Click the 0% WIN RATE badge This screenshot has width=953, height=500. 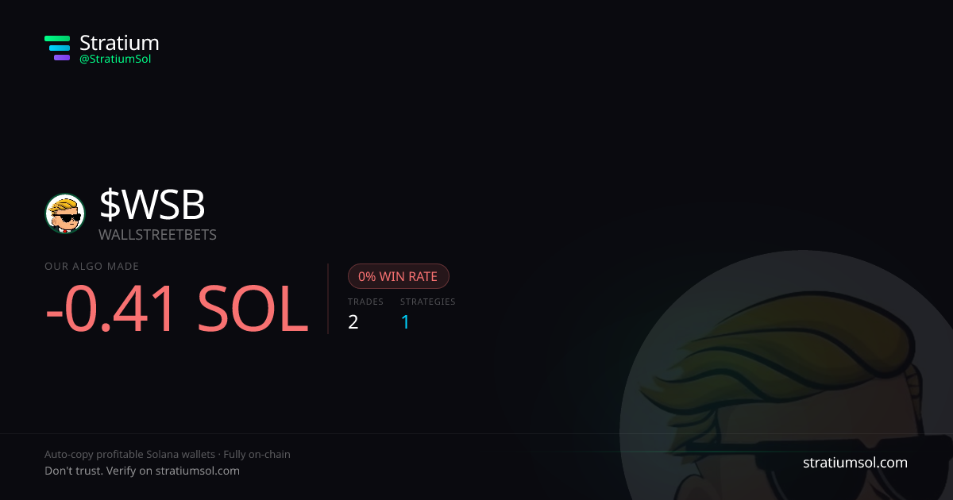(399, 276)
